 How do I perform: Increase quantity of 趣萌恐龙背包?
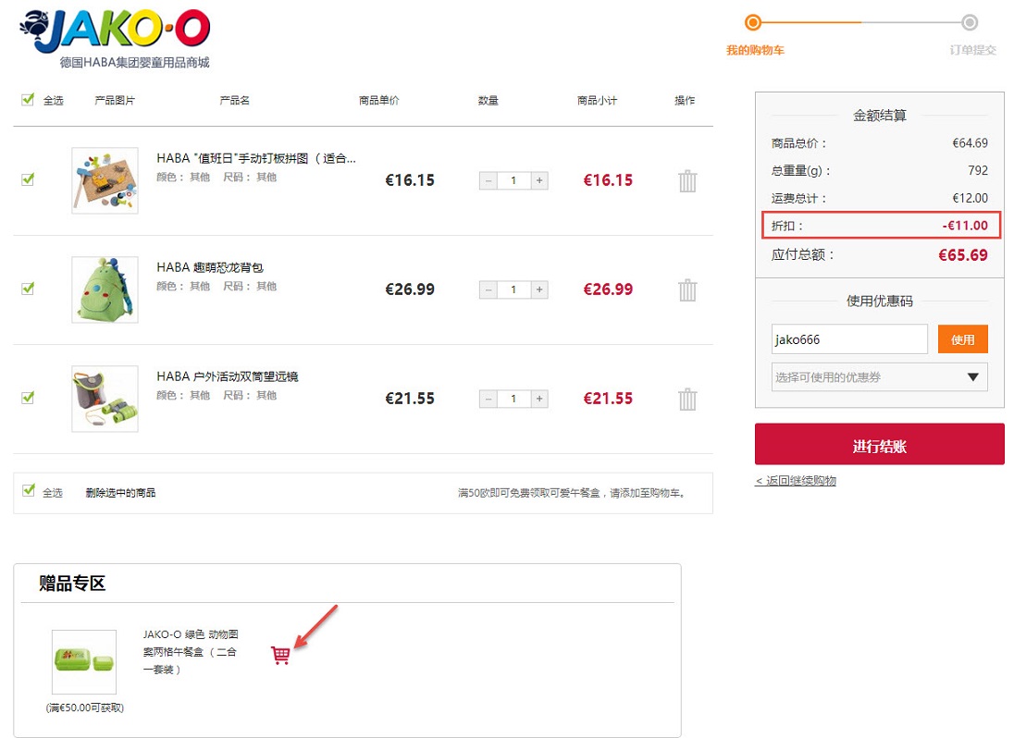click(539, 290)
